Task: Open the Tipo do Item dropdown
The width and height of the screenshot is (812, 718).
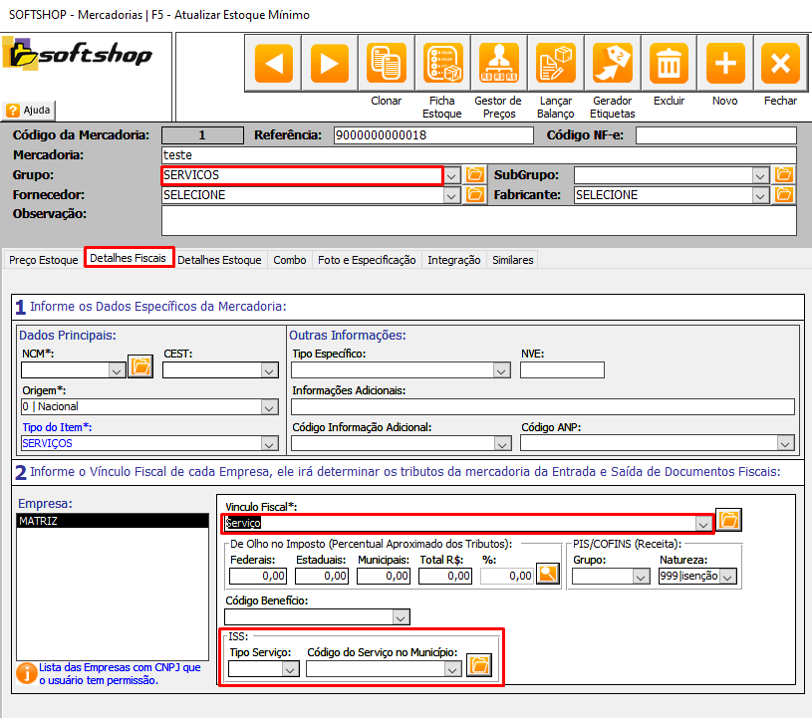Action: point(269,443)
